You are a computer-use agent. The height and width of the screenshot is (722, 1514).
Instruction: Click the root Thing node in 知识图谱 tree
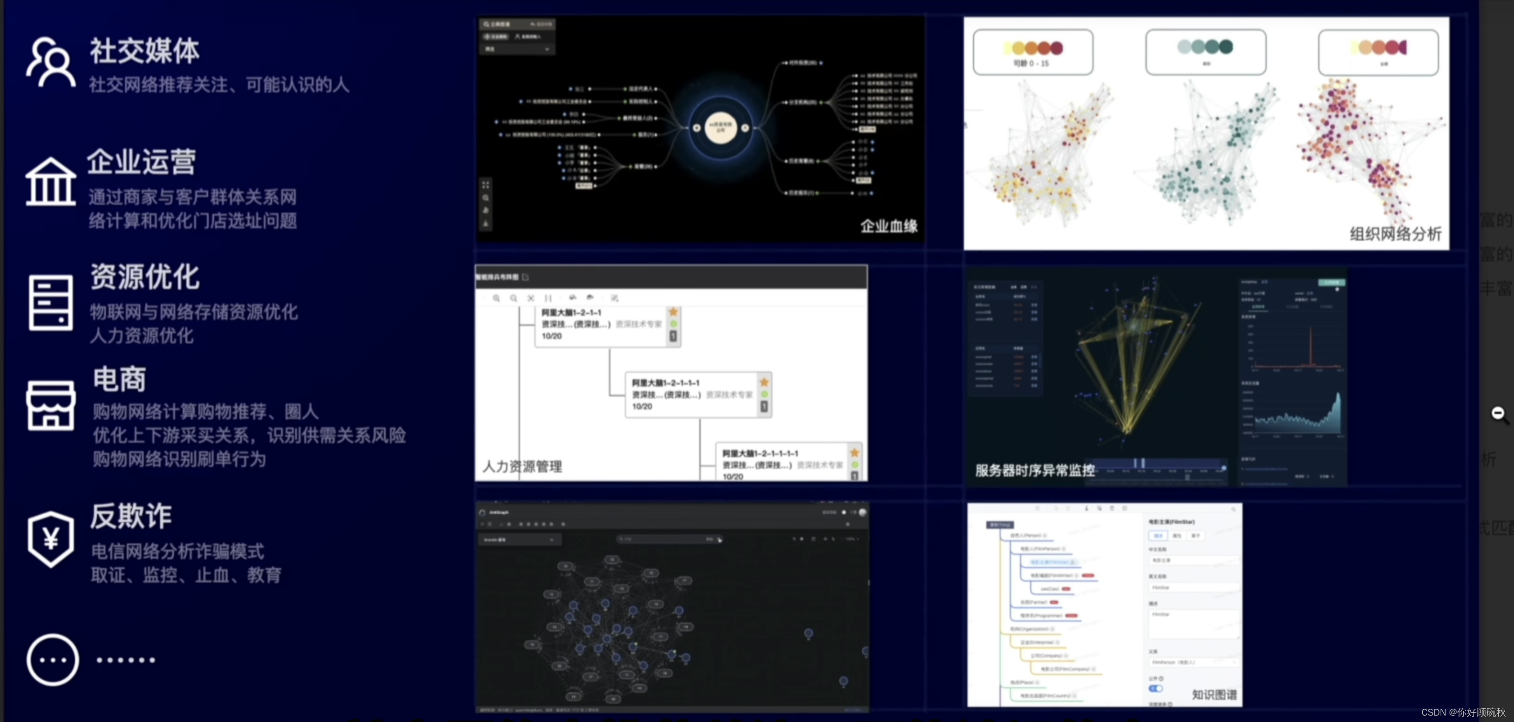tap(1000, 525)
